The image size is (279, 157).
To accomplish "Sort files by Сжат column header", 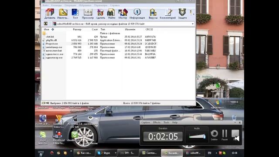I will 95,29.
